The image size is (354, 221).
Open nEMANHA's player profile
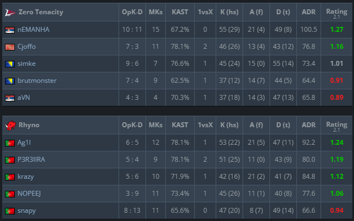coord(33,30)
